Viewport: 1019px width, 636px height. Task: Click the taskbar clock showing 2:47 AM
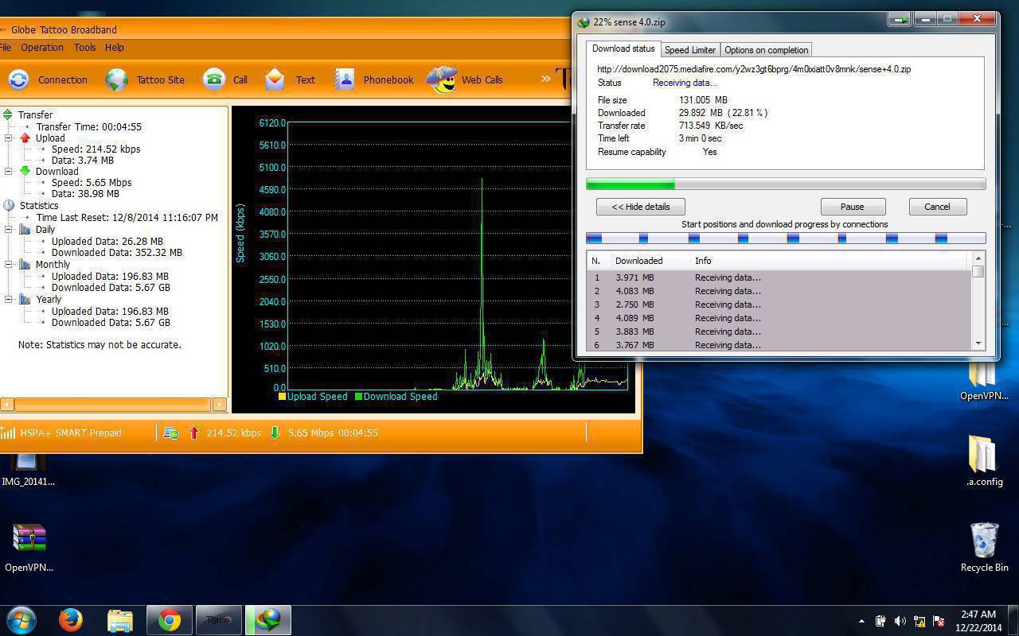click(979, 621)
